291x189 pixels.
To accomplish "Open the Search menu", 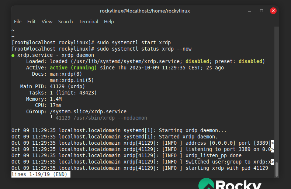I will pos(65,21).
